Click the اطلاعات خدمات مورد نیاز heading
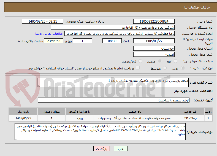217x156 pixels. point(193,91)
